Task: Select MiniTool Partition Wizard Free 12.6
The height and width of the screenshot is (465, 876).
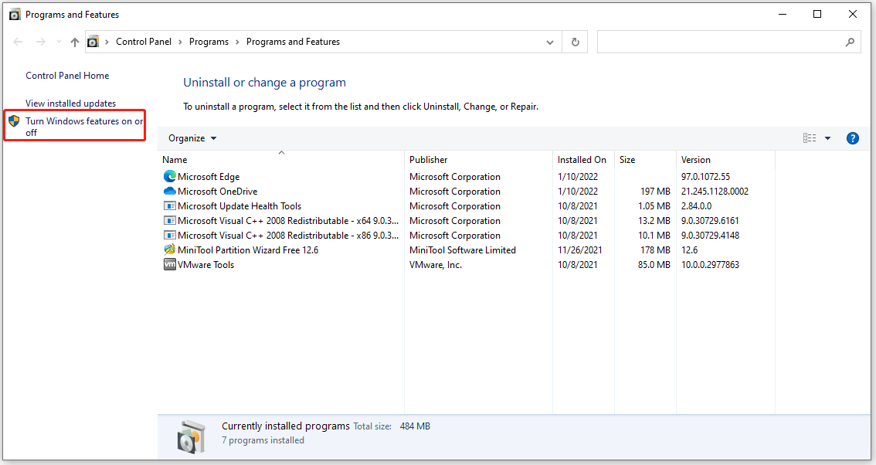Action: click(248, 249)
